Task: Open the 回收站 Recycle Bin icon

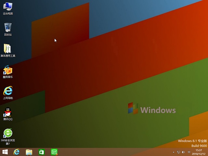Action: (x=8, y=28)
